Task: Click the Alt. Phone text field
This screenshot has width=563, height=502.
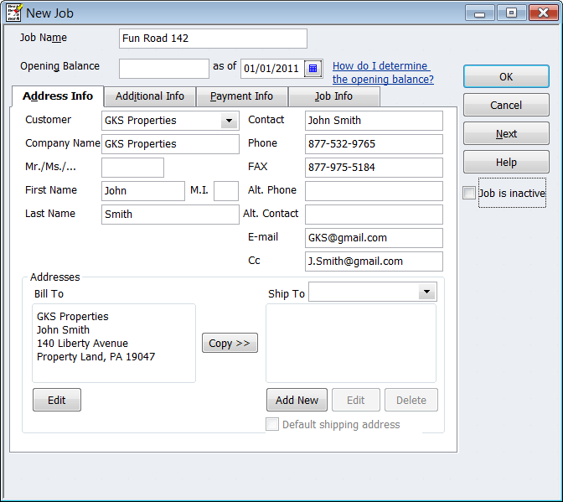Action: pyautogui.click(x=374, y=191)
